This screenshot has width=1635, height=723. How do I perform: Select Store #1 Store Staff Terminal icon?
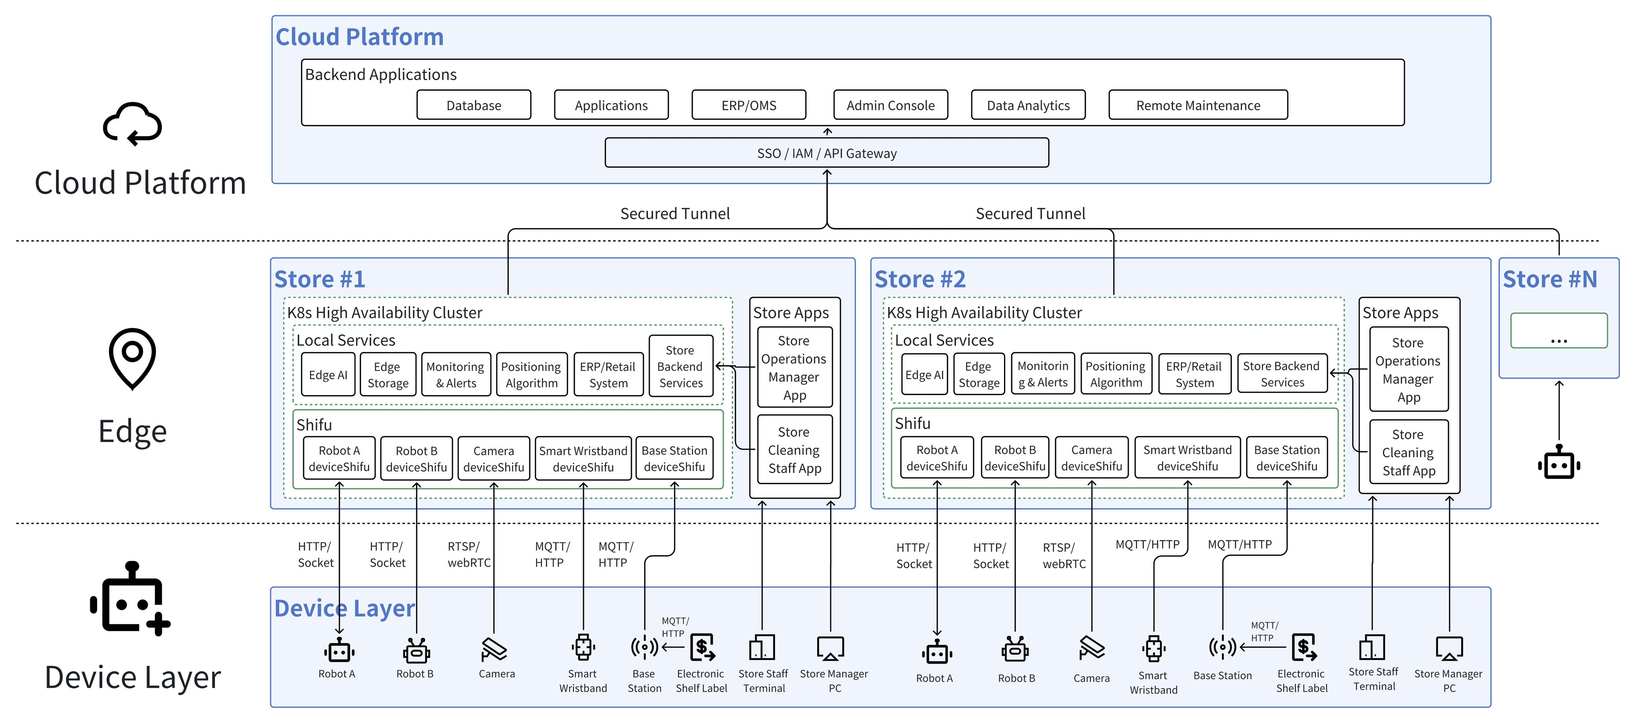point(762,648)
